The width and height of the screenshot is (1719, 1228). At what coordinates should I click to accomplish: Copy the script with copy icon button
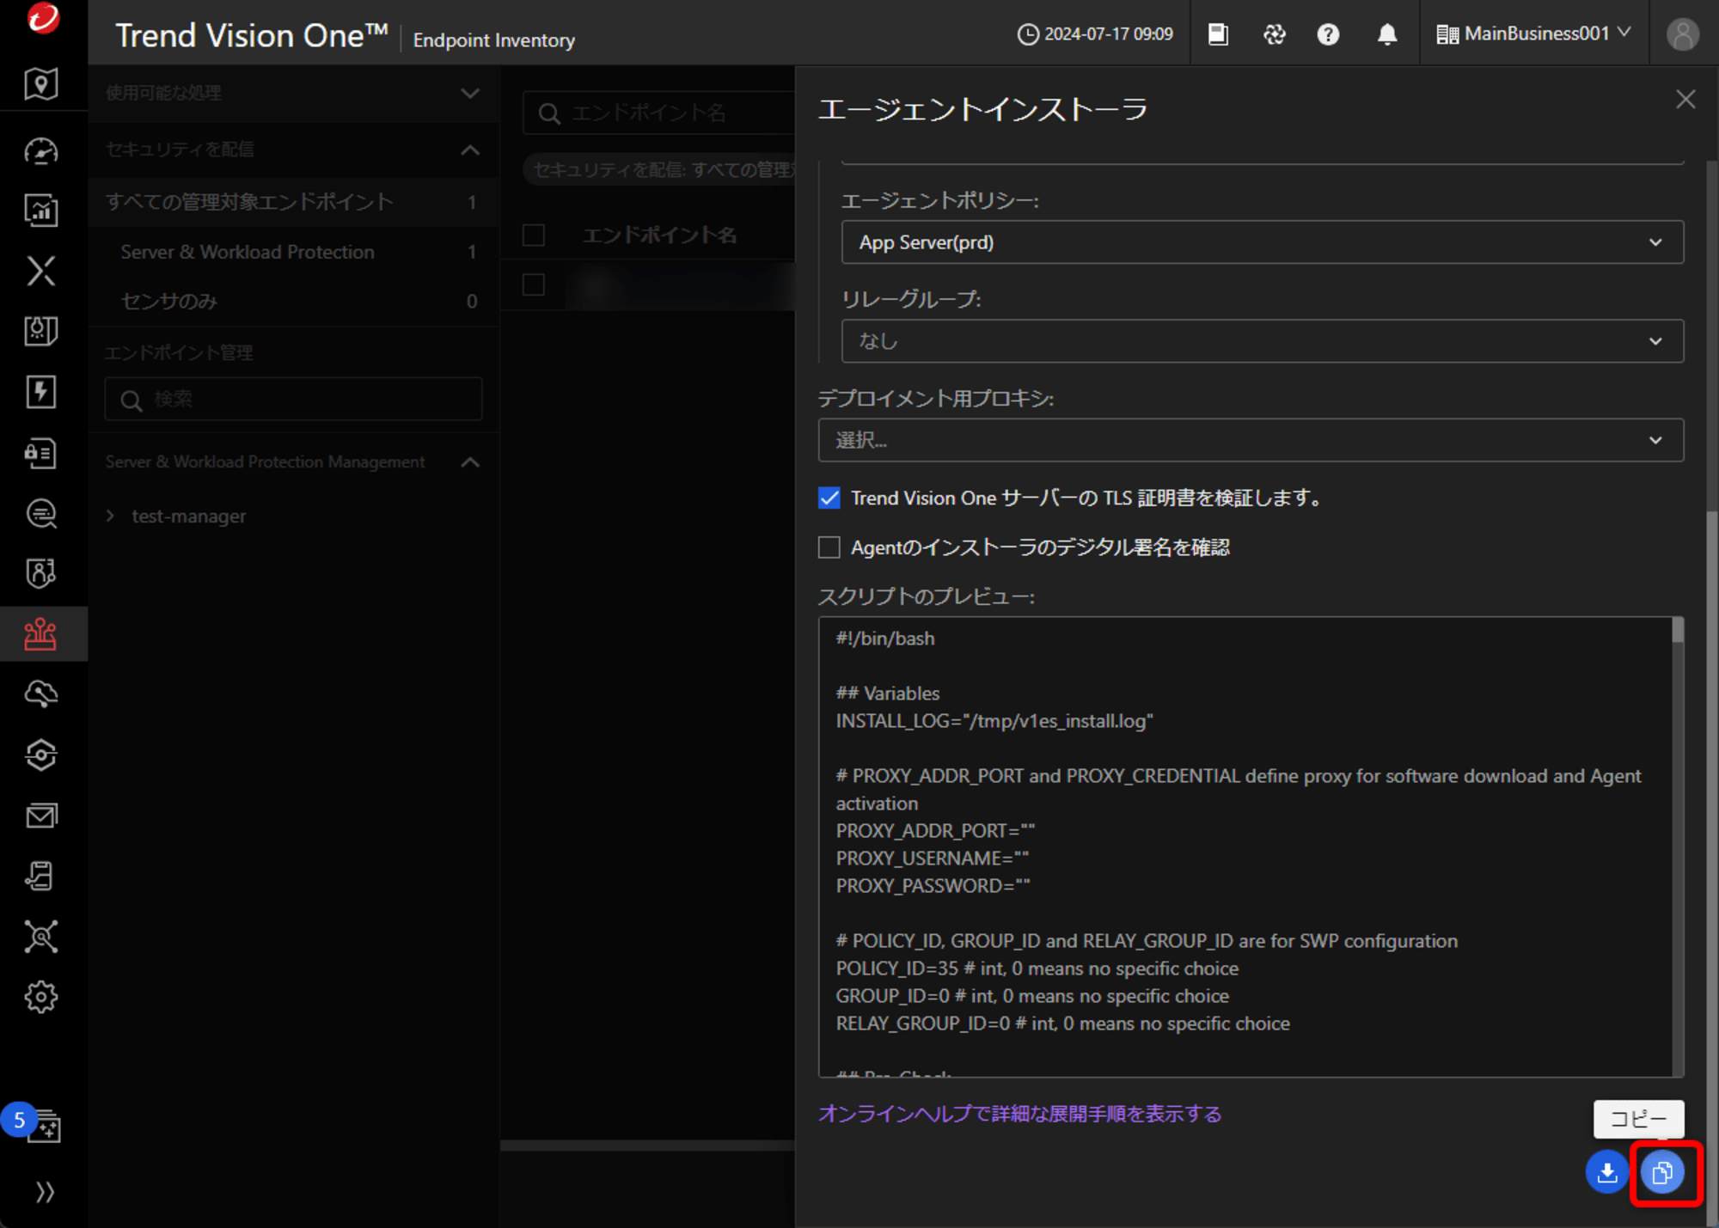1662,1172
